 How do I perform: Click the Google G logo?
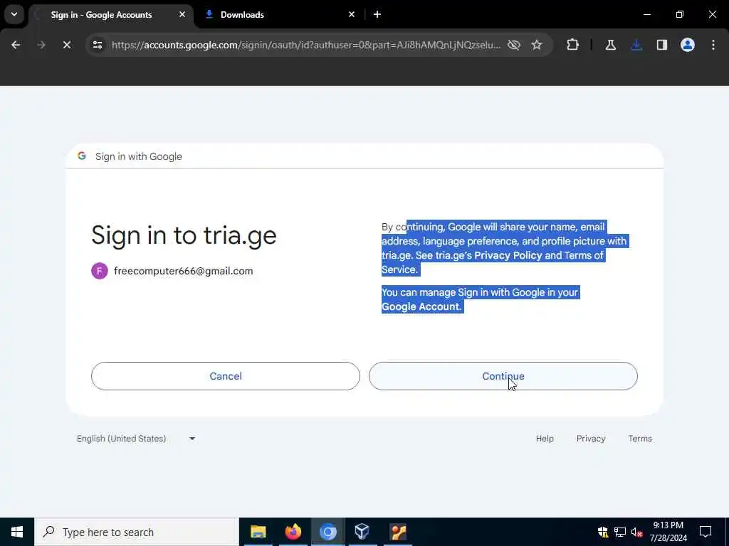(82, 156)
